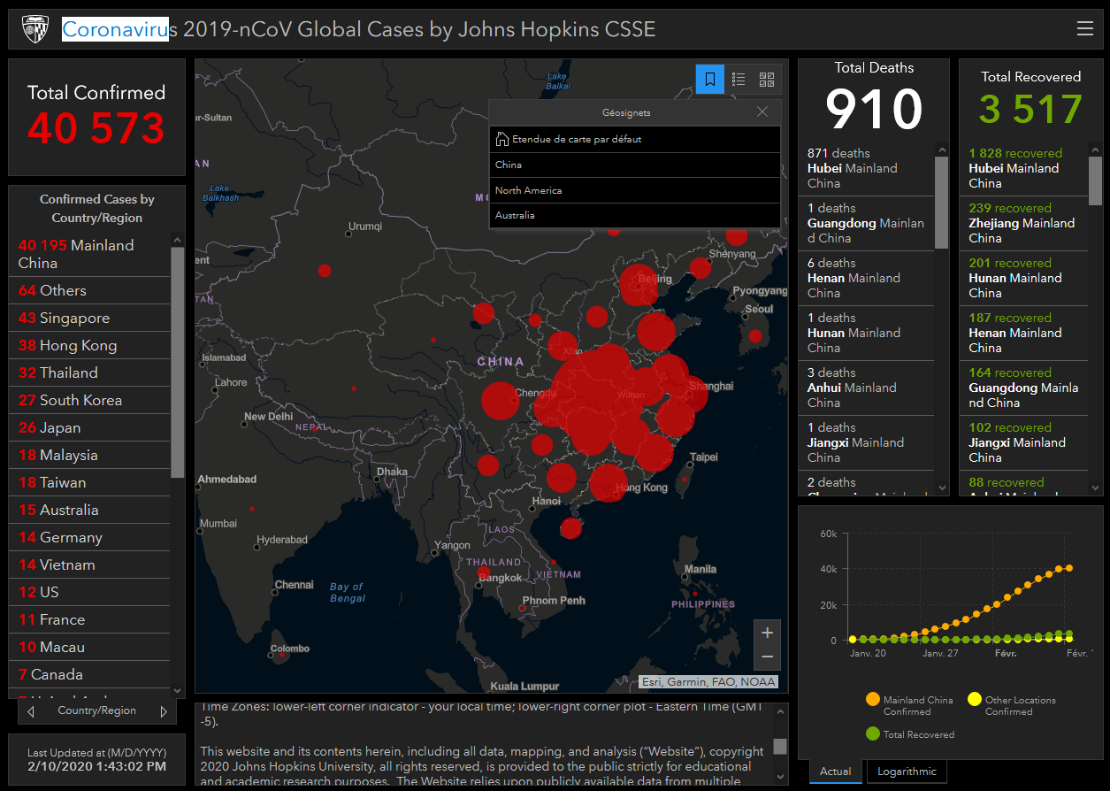Close the Géosignets popup
Screen dimensions: 1110x791
(x=762, y=111)
